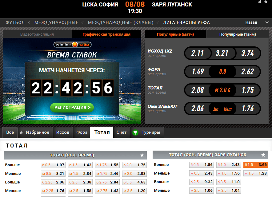Deselect highlighted б 1.5 odds 3.66

[x=256, y=165]
